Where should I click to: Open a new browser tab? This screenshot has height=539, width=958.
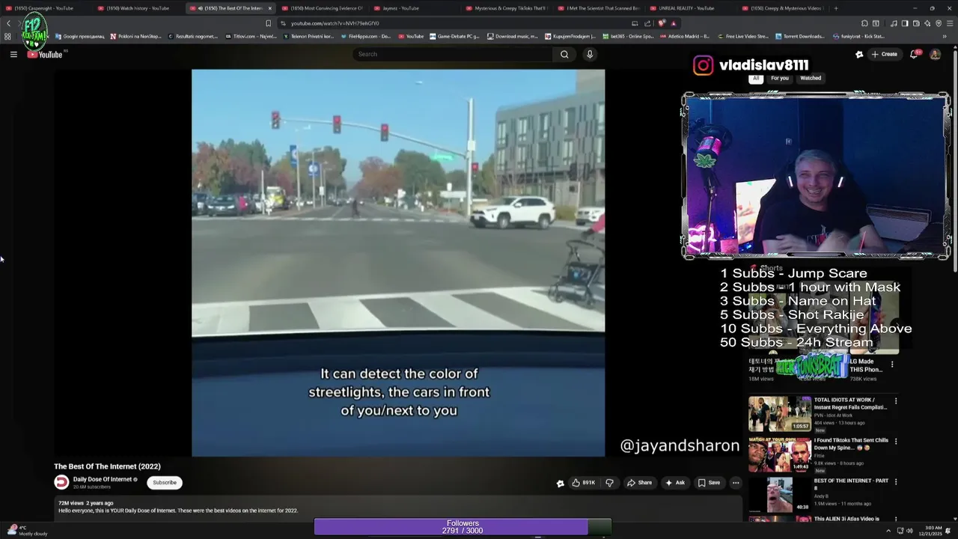click(x=836, y=8)
